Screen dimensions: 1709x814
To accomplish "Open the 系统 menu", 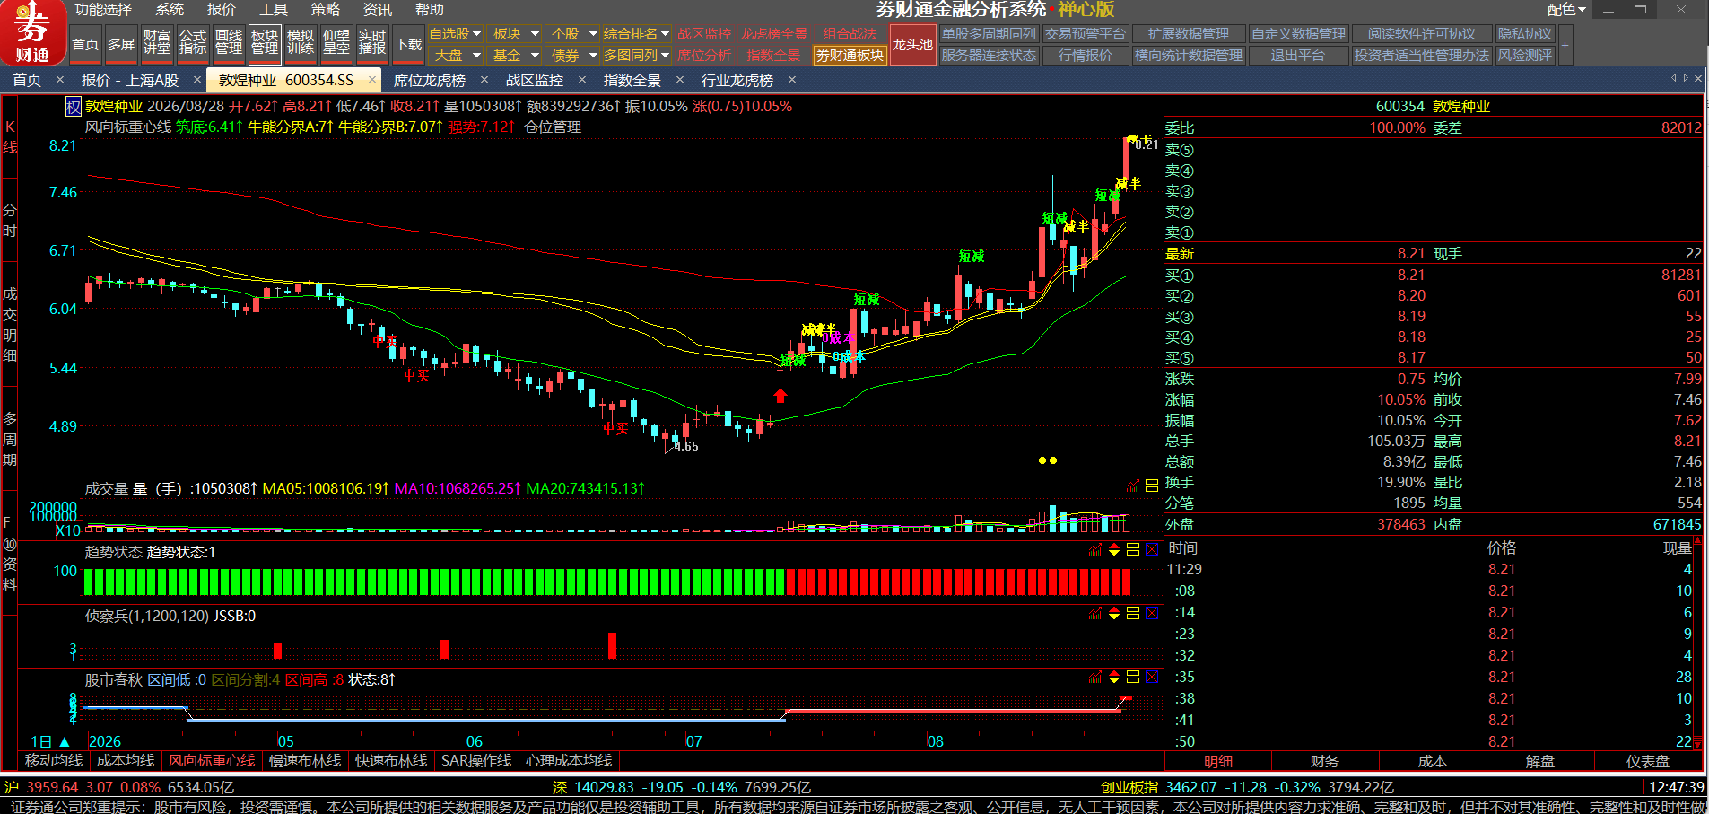I will [x=170, y=10].
